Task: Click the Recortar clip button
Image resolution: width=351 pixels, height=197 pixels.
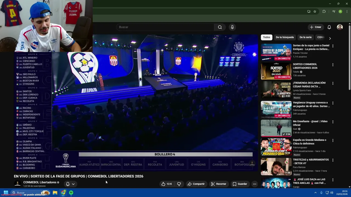Action: coord(218,184)
